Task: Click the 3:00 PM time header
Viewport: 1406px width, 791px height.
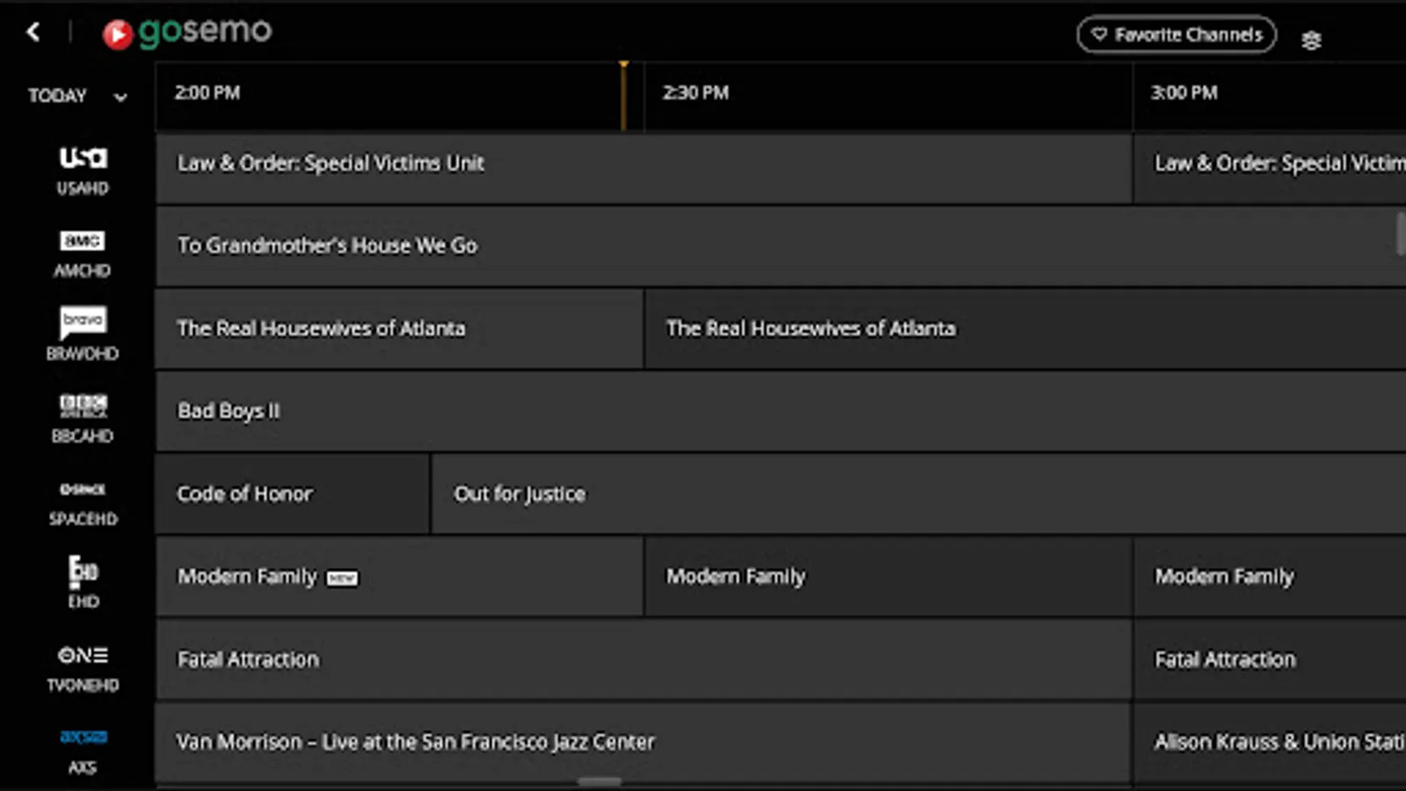Action: (1184, 93)
